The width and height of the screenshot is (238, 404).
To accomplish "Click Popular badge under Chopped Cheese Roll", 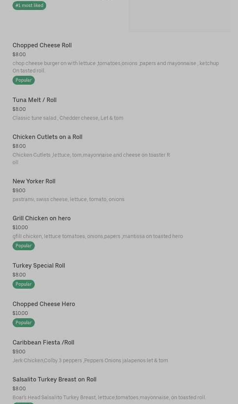I will coord(23,80).
